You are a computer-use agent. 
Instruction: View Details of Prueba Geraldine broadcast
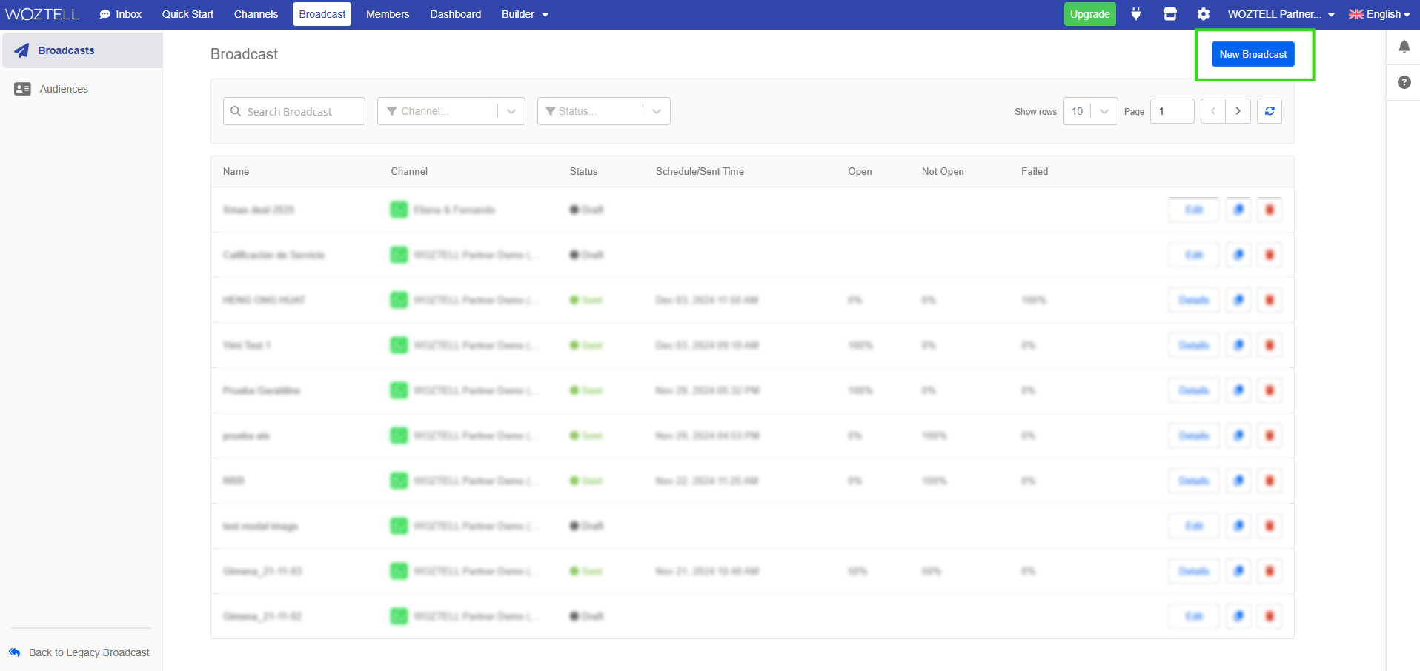(x=1193, y=390)
